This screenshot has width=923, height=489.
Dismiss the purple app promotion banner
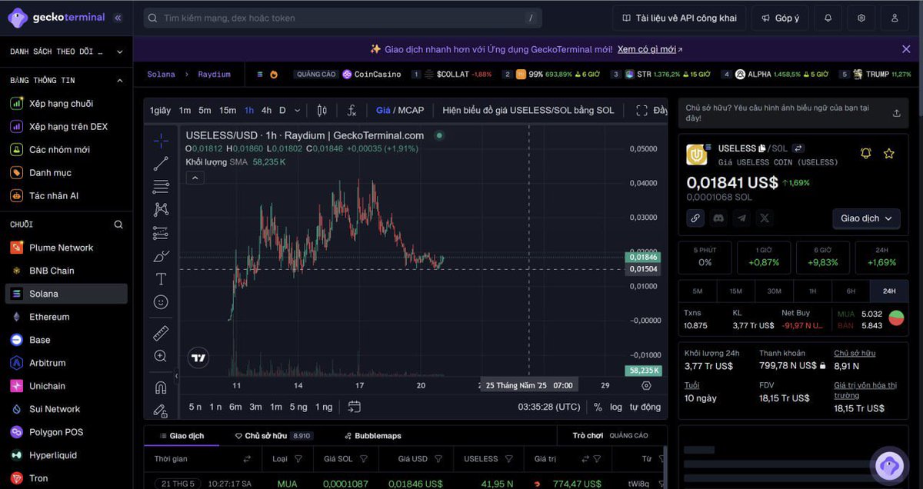tap(906, 49)
